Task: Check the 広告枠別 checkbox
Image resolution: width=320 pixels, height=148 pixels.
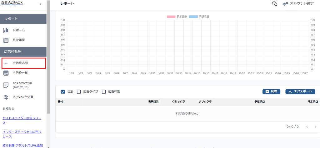Action: pyautogui.click(x=104, y=91)
